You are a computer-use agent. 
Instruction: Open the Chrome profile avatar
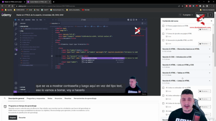point(210,6)
